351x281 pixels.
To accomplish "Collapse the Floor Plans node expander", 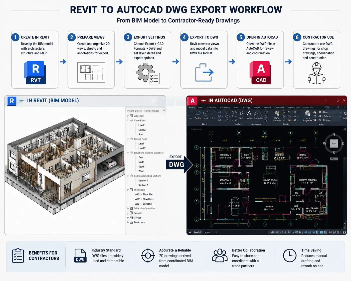I will [x=131, y=120].
